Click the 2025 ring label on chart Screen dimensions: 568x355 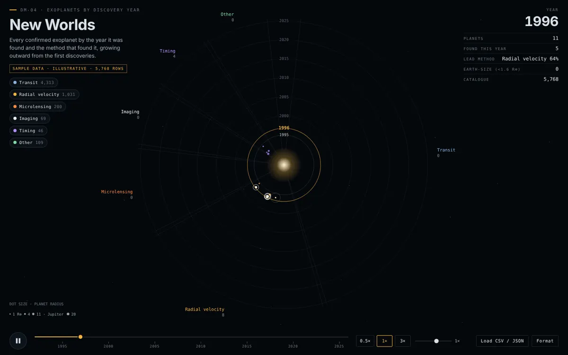pos(284,21)
